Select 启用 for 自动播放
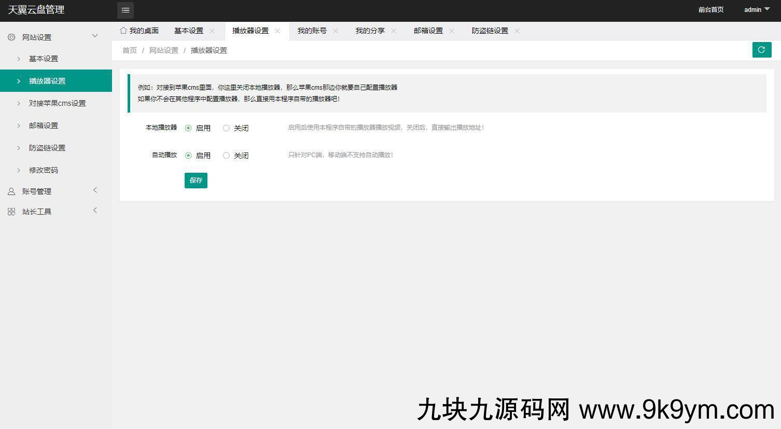Image resolution: width=781 pixels, height=429 pixels. pos(188,156)
